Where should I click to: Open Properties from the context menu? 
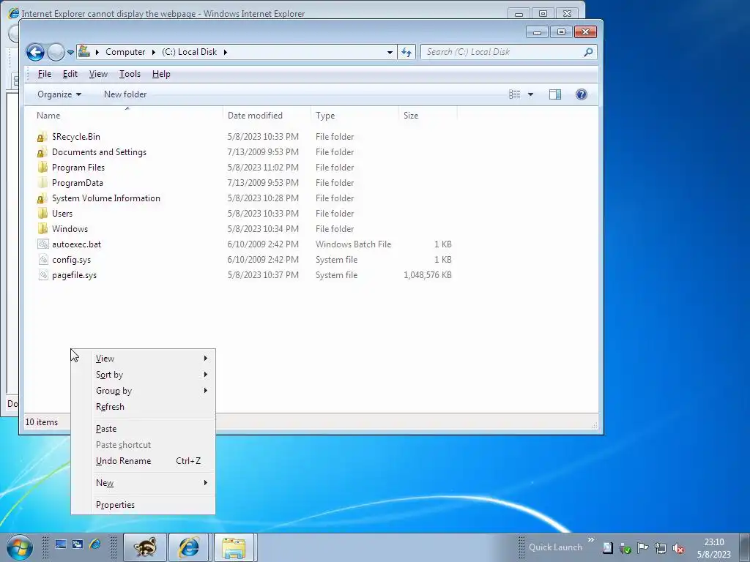[x=143, y=505]
